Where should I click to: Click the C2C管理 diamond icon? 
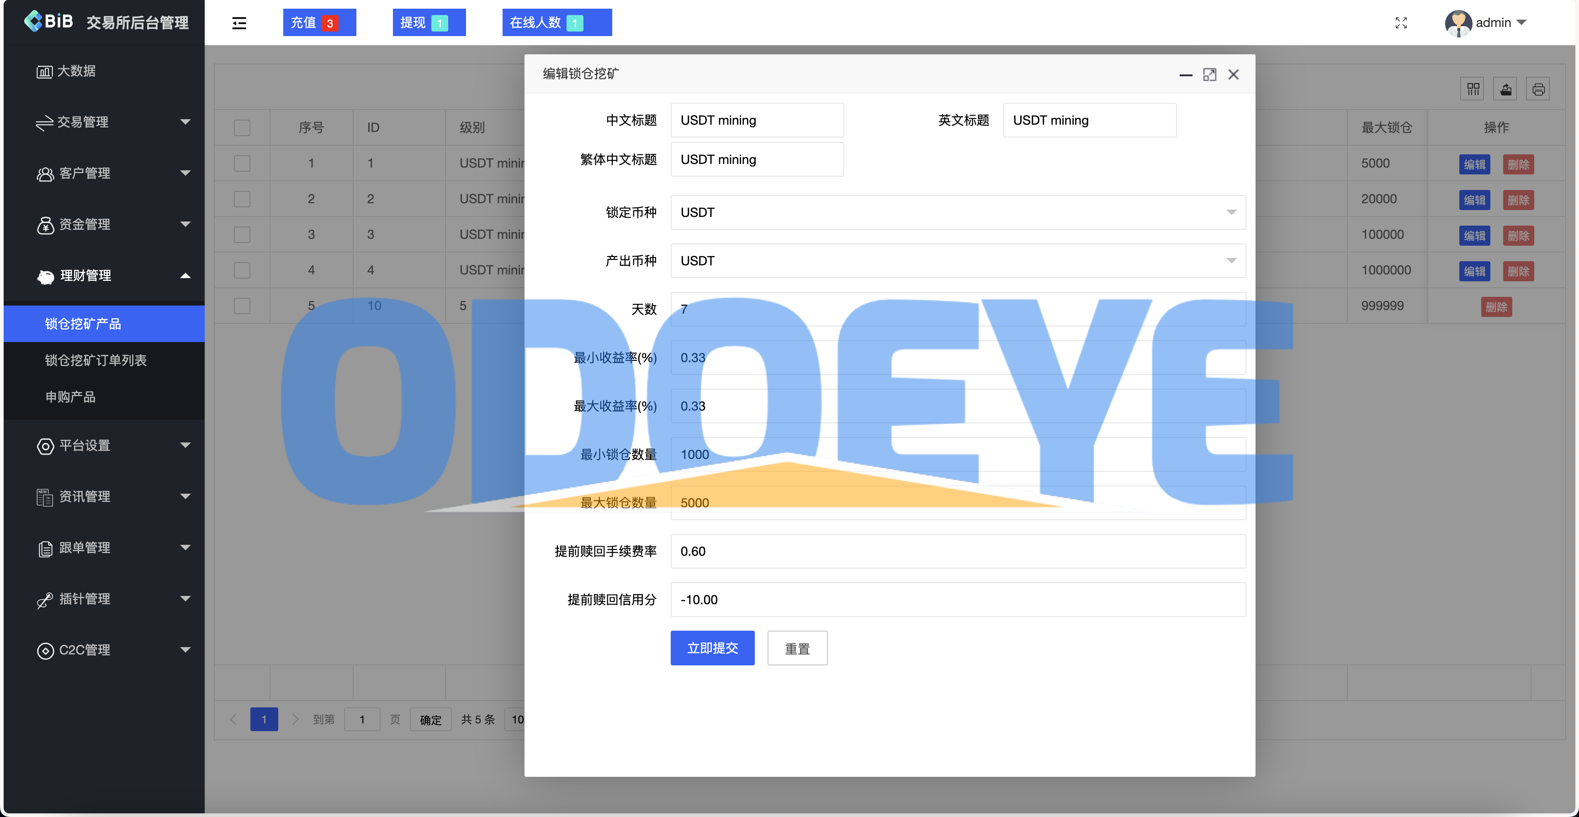[45, 650]
